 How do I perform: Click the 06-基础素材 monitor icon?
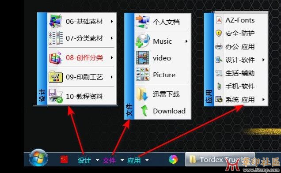[56, 21]
